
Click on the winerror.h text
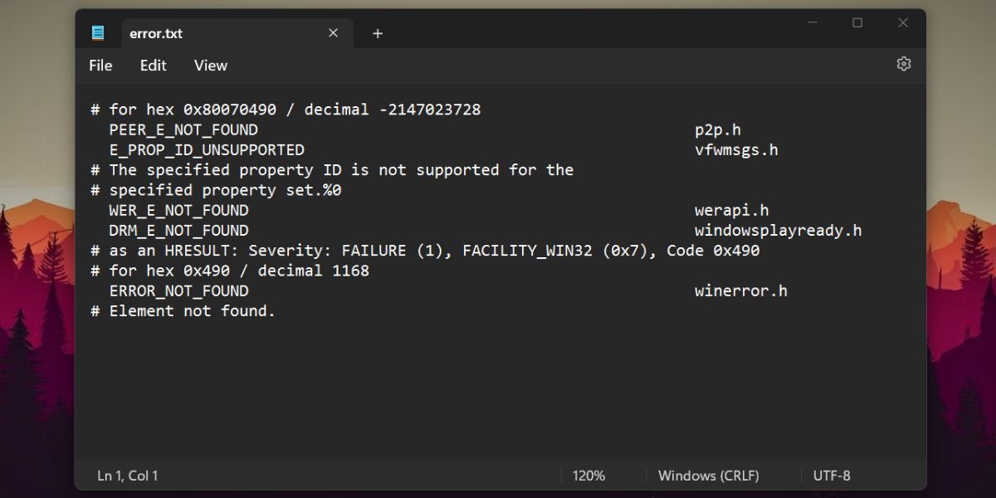(740, 291)
